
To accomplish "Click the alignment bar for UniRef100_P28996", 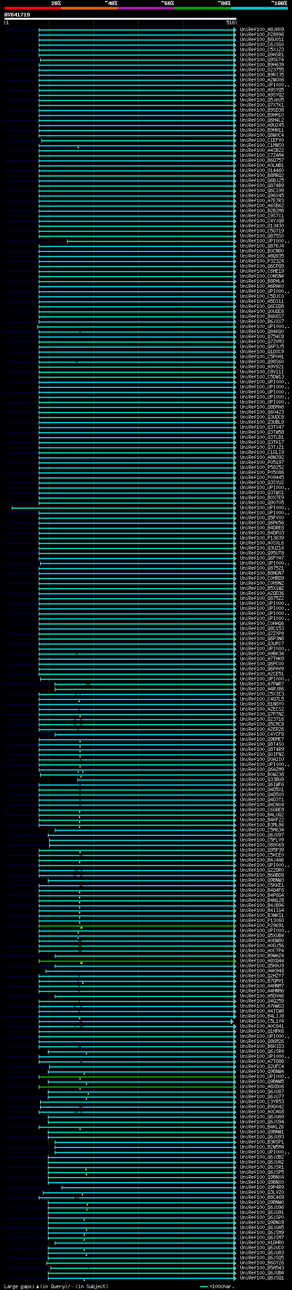I will click(137, 35).
